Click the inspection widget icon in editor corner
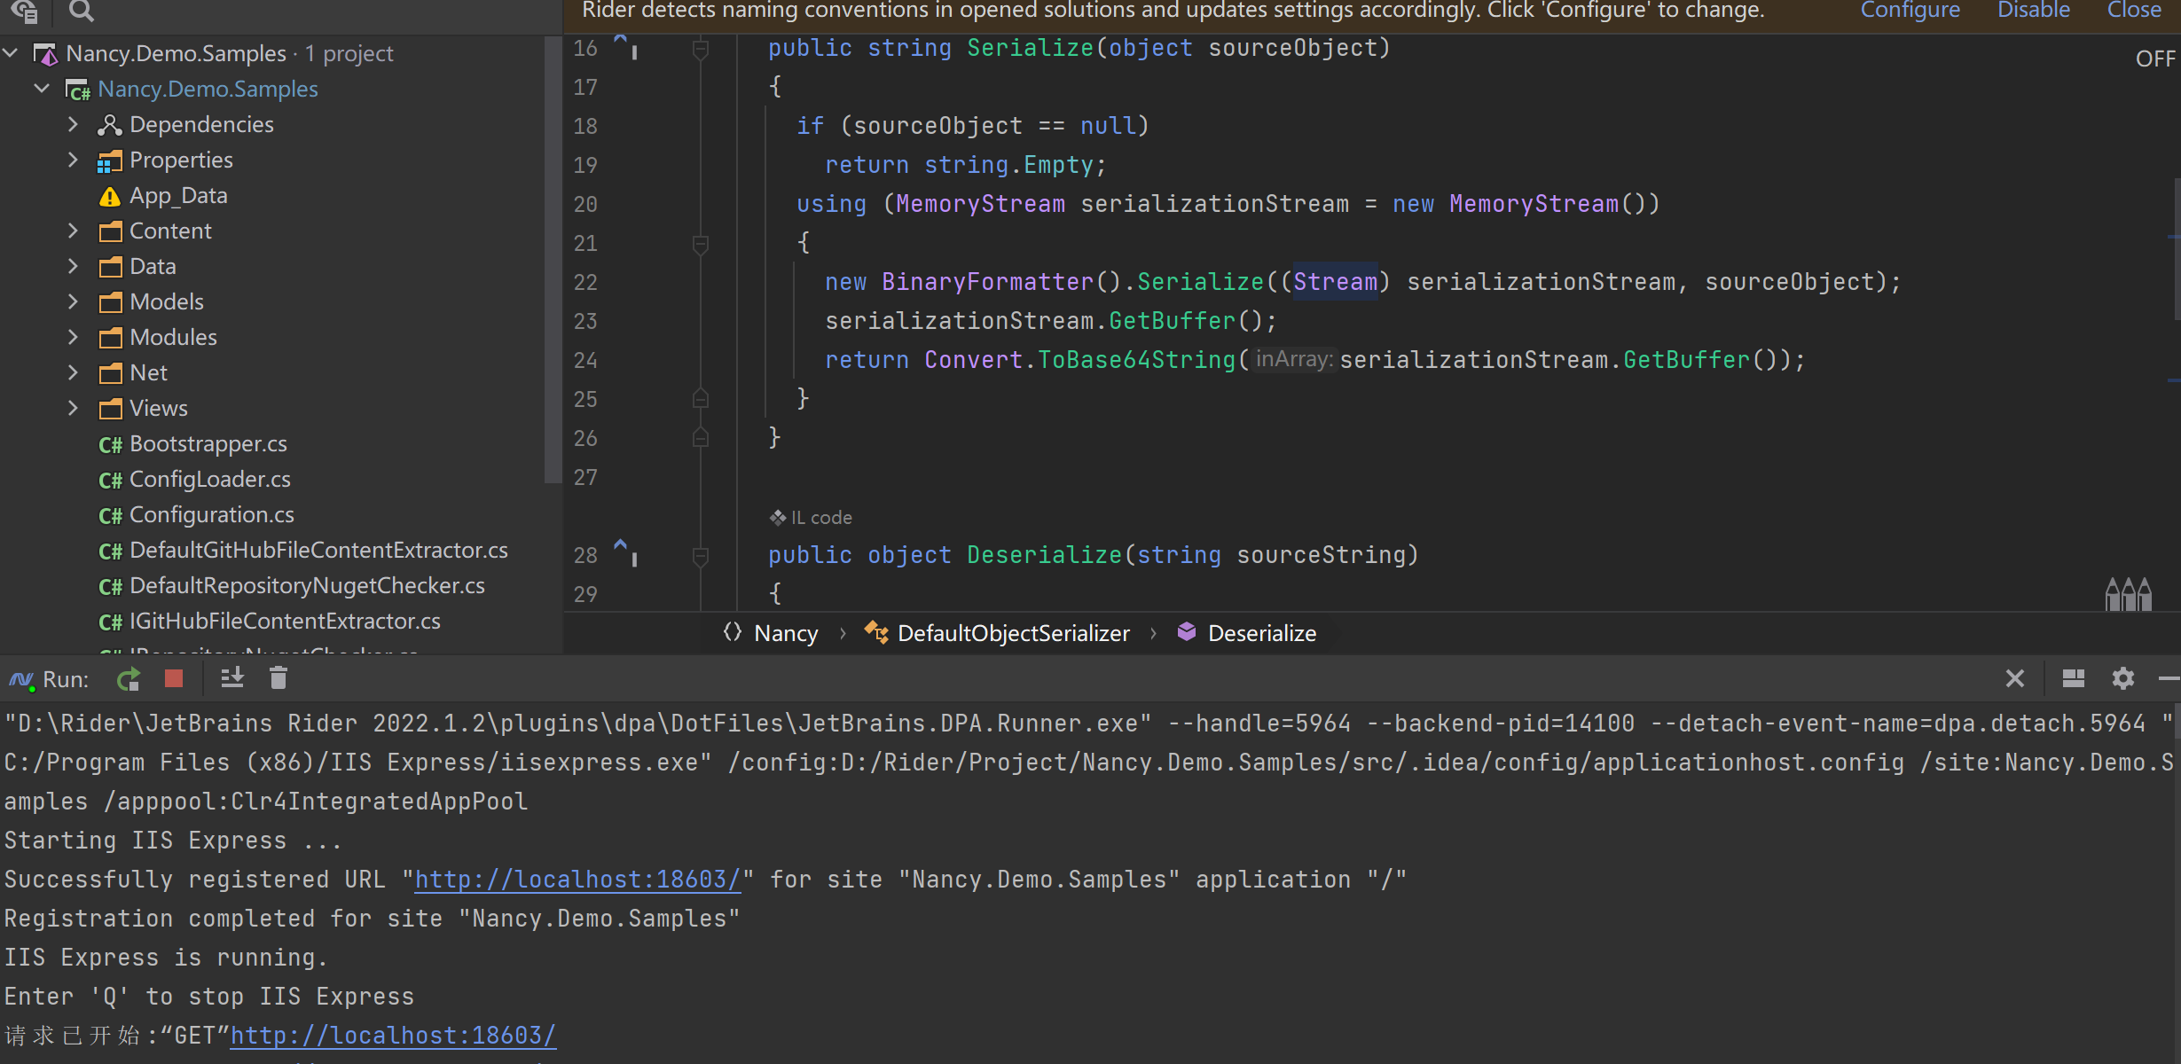Image resolution: width=2181 pixels, height=1064 pixels. [2128, 594]
